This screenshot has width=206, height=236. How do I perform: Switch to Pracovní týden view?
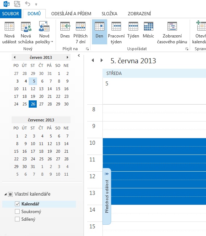click(116, 32)
